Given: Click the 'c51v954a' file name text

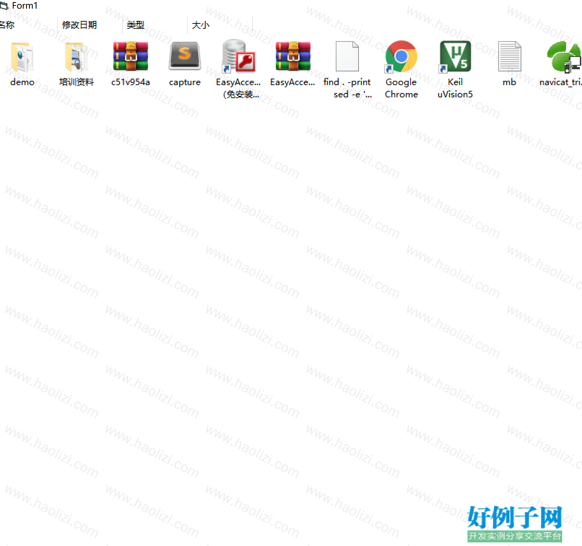Looking at the screenshot, I should (x=130, y=82).
